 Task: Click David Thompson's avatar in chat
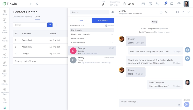(x=187, y=82)
